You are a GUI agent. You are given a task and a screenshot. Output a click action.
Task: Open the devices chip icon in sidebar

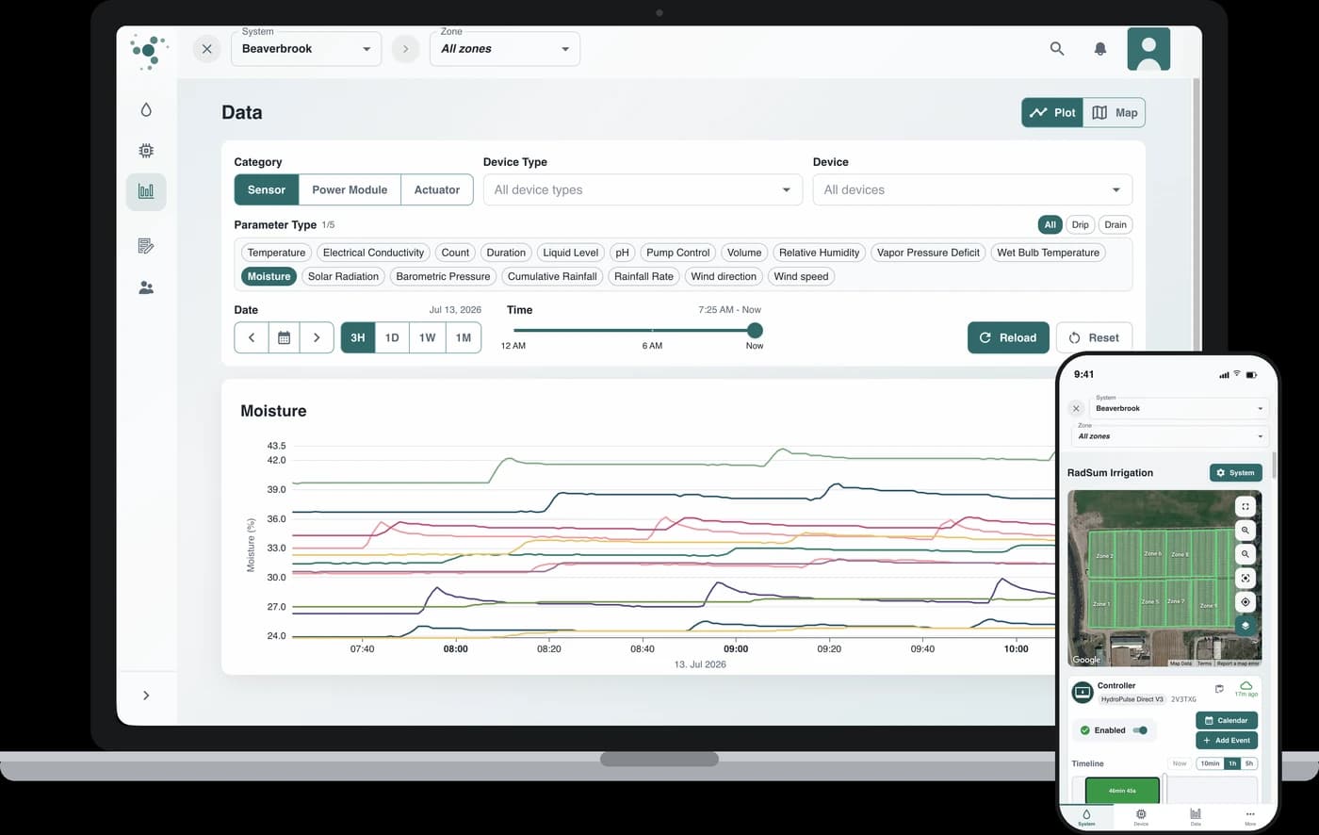tap(146, 151)
